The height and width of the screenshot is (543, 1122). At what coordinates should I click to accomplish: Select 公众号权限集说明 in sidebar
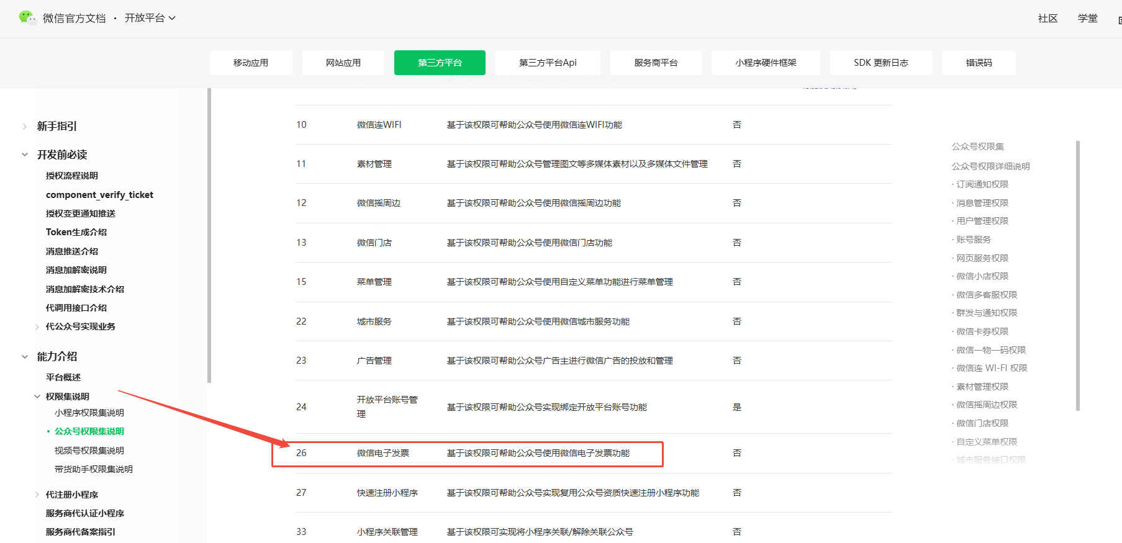tap(89, 431)
